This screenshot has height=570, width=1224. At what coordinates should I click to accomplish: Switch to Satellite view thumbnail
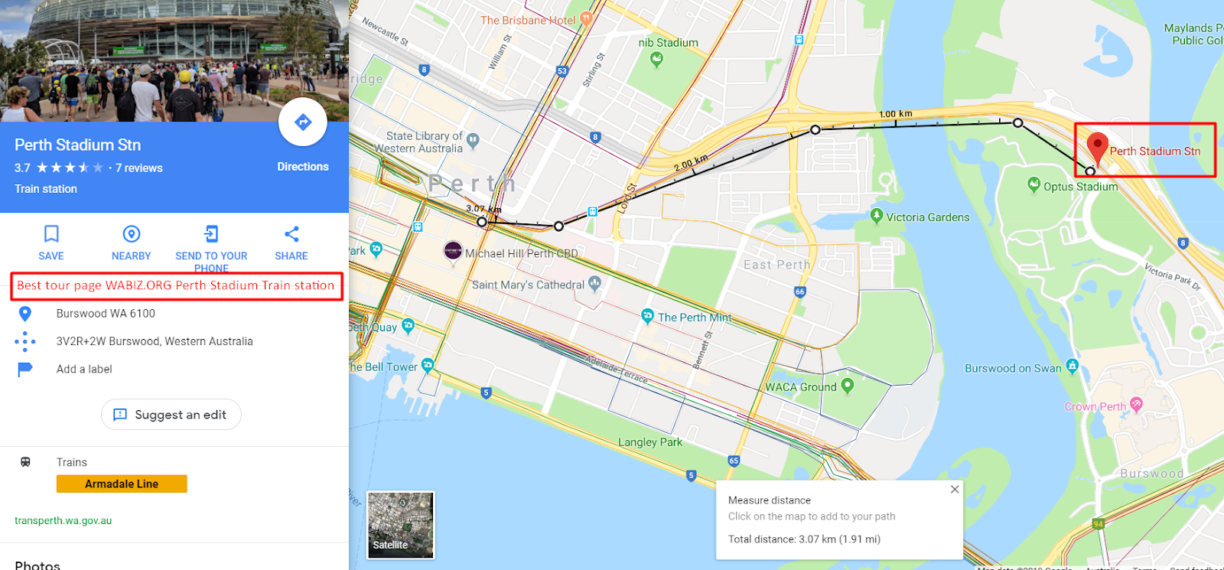click(x=401, y=525)
